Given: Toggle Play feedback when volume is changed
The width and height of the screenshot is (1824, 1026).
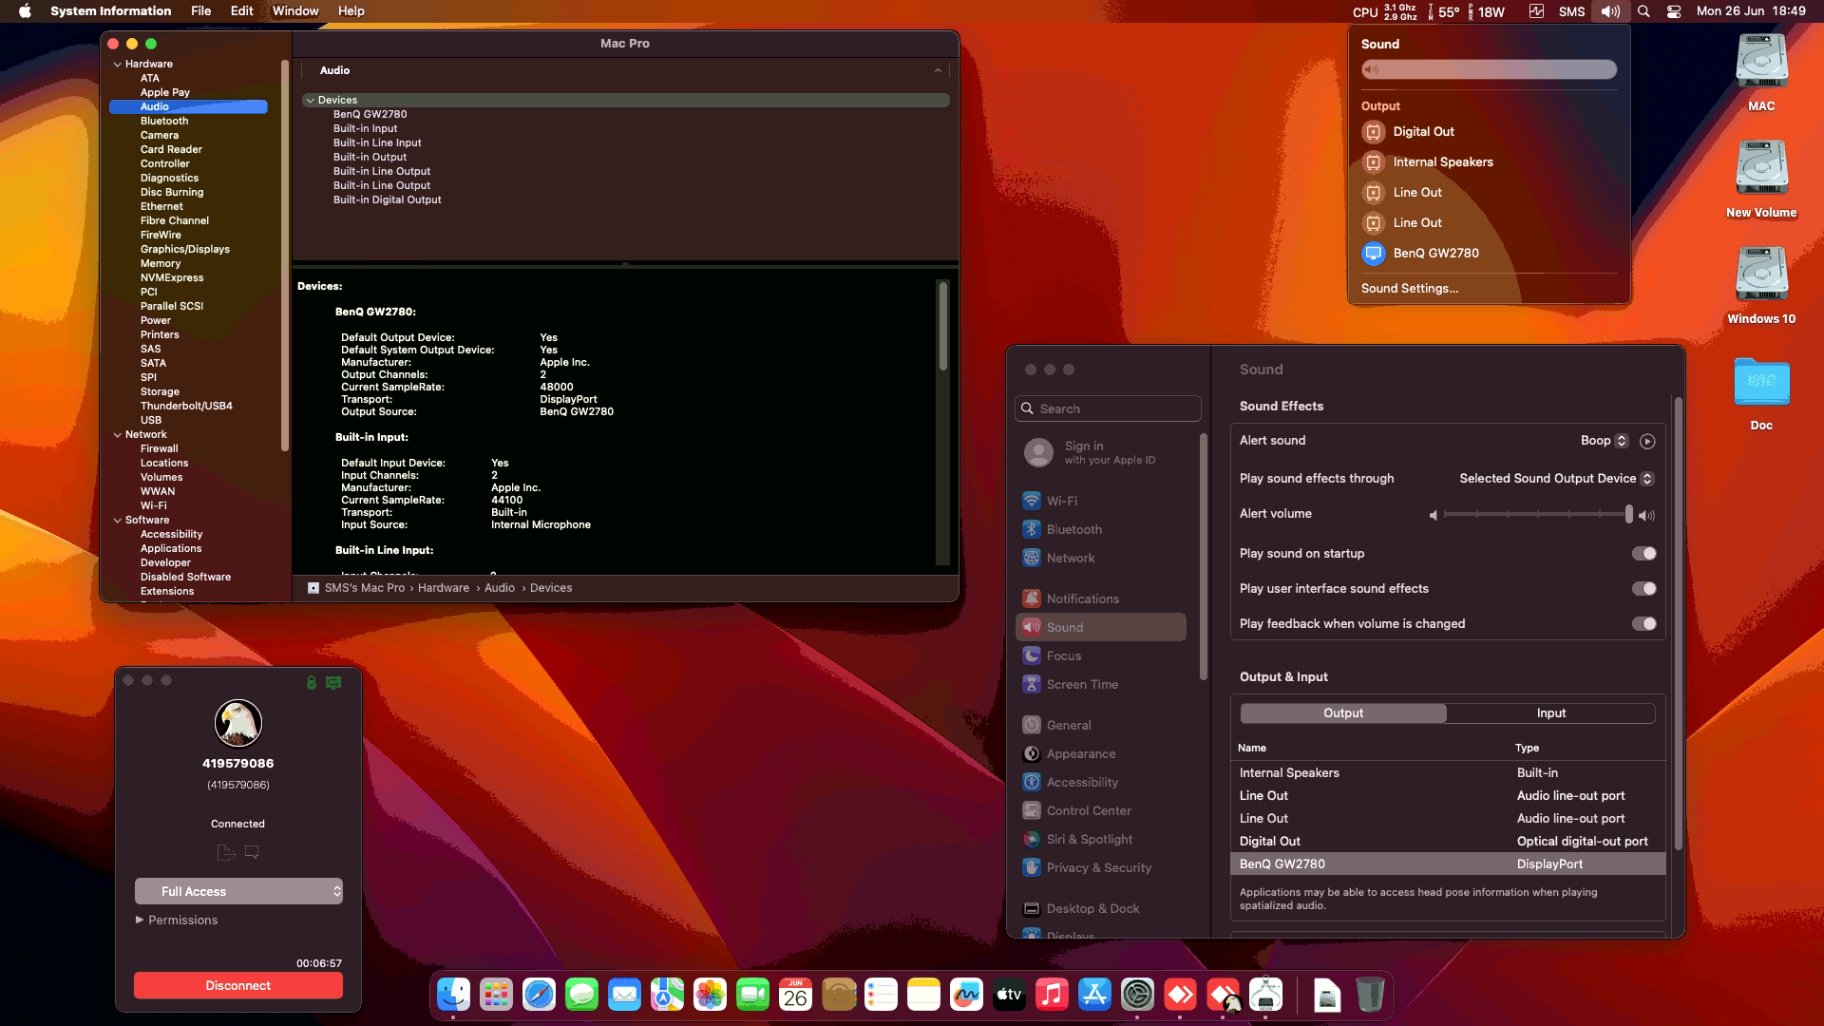Looking at the screenshot, I should click(1644, 624).
